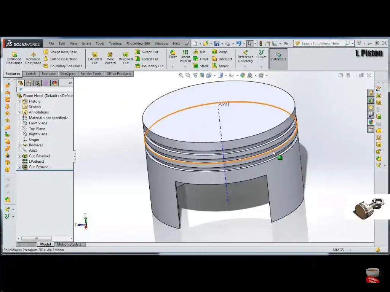The height and width of the screenshot is (292, 390).
Task: Toggle Instant3D mode
Action: [278, 58]
